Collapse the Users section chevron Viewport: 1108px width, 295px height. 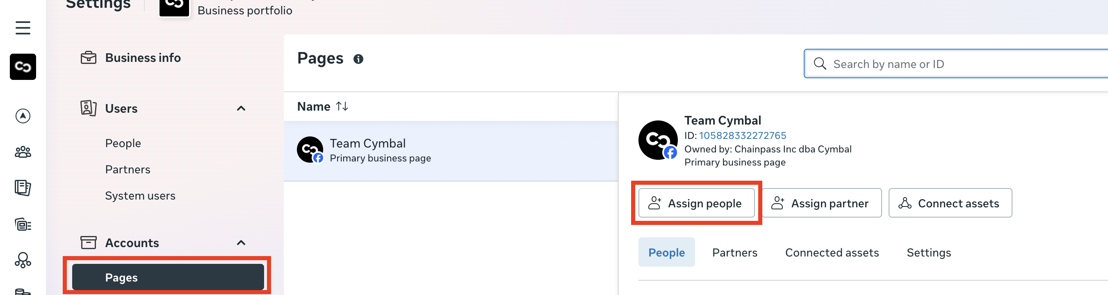241,108
